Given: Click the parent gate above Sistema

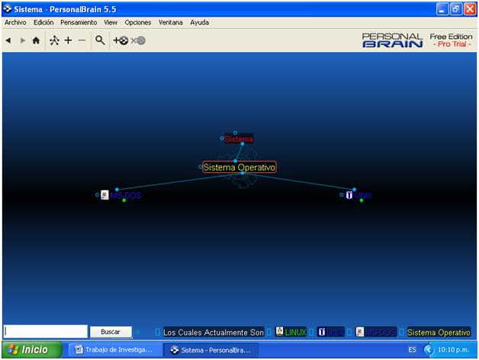Looking at the screenshot, I should [235, 133].
